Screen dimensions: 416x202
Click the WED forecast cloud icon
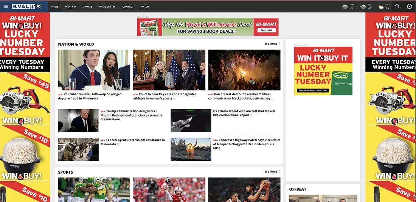click(363, 6)
